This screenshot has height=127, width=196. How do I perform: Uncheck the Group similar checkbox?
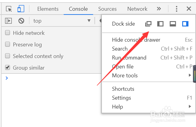[8, 68]
